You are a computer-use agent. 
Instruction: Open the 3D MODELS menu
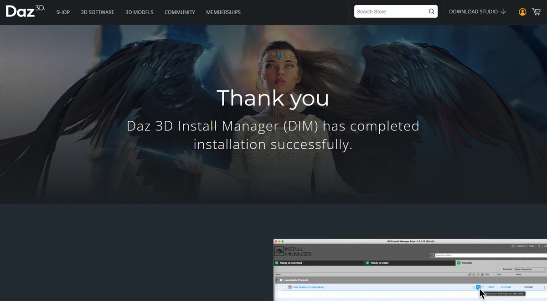click(x=139, y=12)
